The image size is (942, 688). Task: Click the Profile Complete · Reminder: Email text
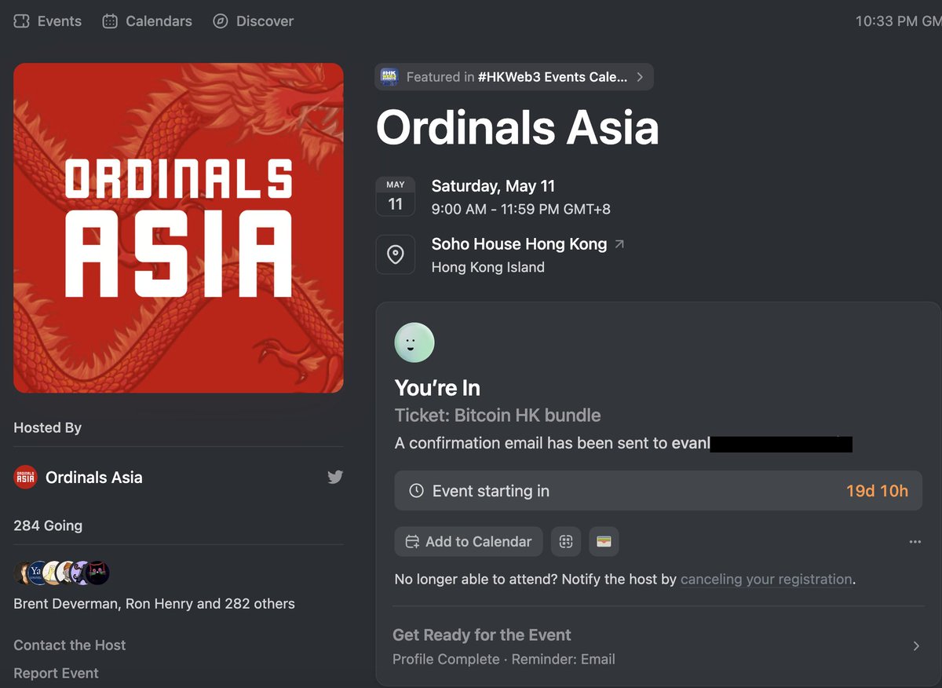[x=504, y=659]
